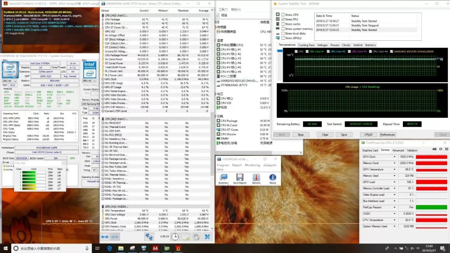450x253 pixels.
Task: Expand the GPU Temperature sensor dropdown
Action: coord(394,169)
